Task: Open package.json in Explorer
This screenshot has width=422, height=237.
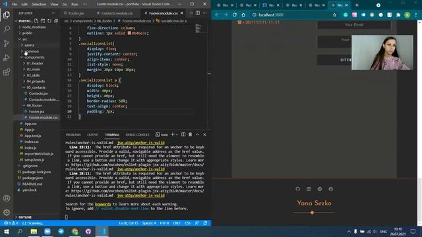Action: click(x=32, y=178)
